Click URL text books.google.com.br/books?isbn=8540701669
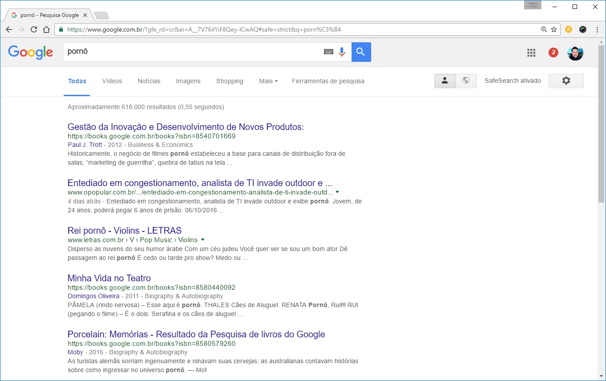The image size is (606, 381). tap(151, 136)
